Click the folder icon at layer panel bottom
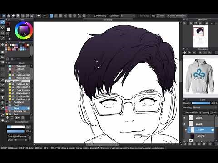The width and height of the screenshot is (218, 163). (x=203, y=144)
